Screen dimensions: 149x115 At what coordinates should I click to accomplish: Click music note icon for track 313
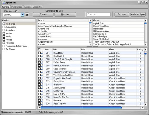coord(42,81)
